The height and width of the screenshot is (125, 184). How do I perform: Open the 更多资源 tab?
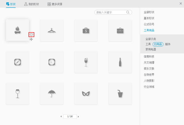pos(55,4)
